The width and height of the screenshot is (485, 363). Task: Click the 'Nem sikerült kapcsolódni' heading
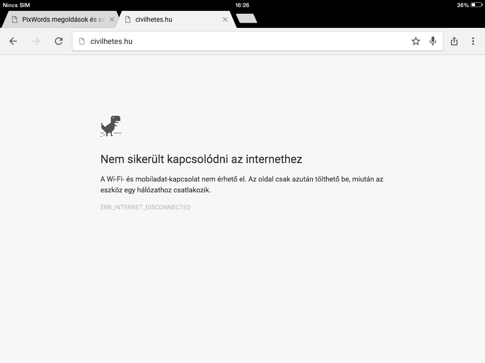tap(201, 159)
